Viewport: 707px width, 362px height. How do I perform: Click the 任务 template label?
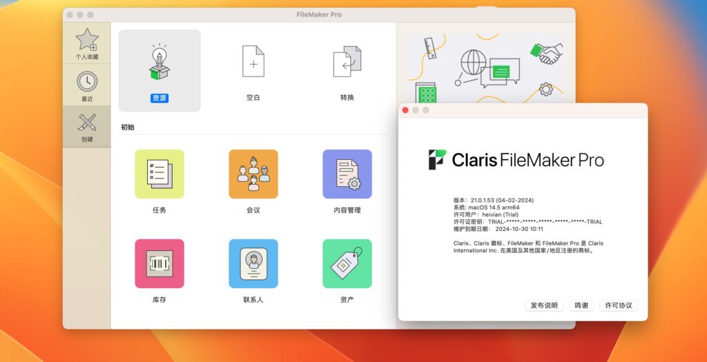(x=159, y=210)
